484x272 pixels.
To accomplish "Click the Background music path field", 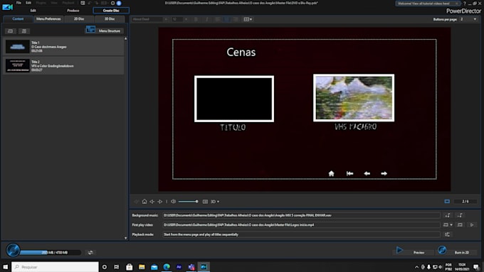I will pyautogui.click(x=302, y=215).
